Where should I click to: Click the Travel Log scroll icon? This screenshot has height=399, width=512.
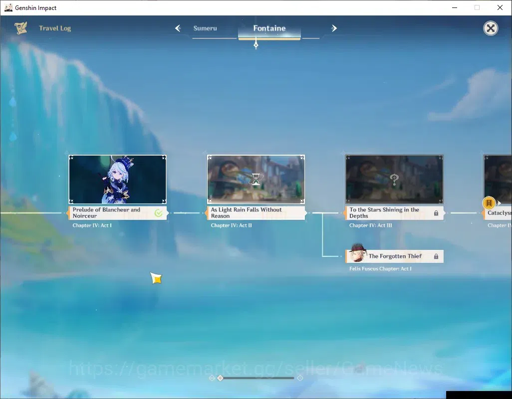pos(20,28)
